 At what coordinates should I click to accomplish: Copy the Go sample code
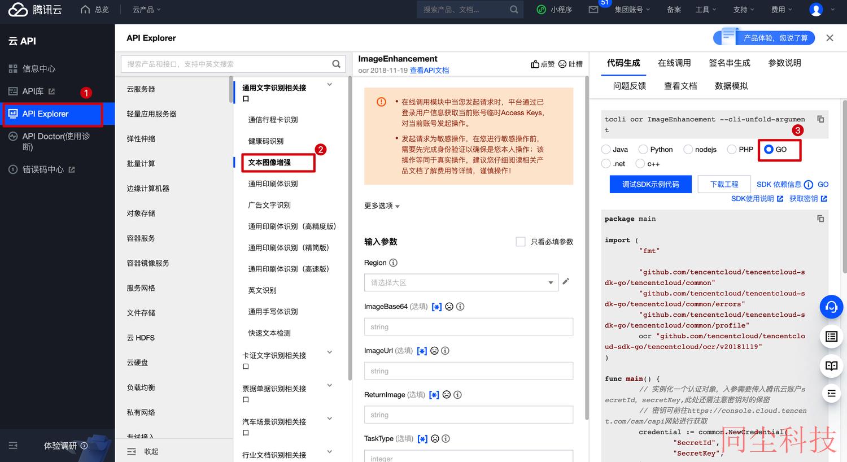click(820, 219)
